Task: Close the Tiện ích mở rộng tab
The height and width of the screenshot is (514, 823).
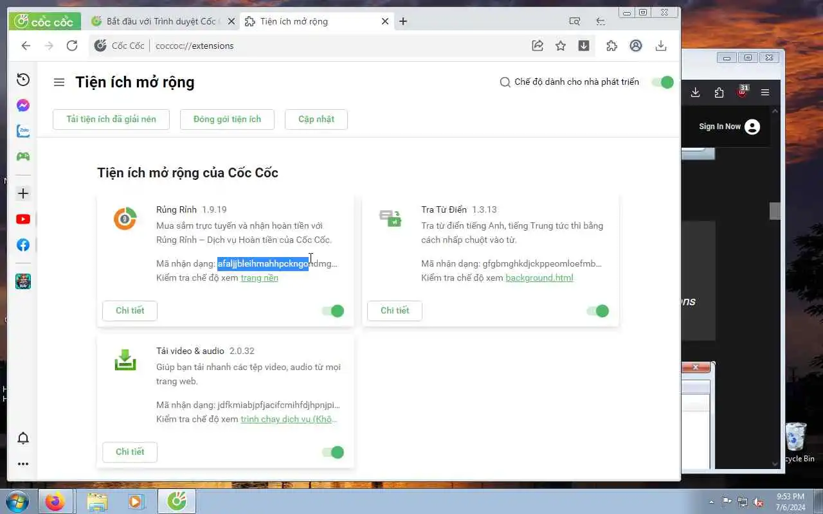Action: pos(385,21)
